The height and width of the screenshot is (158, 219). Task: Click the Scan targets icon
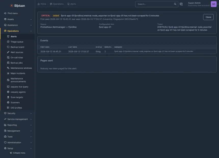click(x=8, y=97)
